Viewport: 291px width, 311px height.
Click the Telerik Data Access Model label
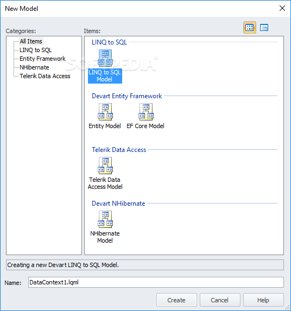coord(105,183)
